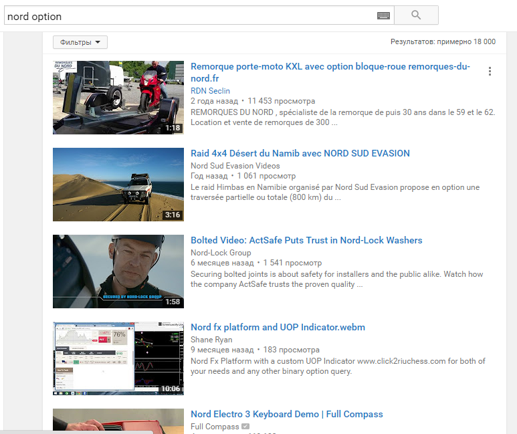Open 'Nord Electro 3 Keyboard Demo' title
The image size is (517, 434).
287,414
